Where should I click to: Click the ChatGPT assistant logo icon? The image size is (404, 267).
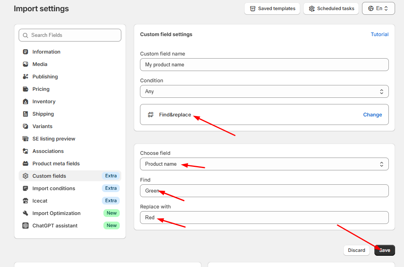click(26, 225)
